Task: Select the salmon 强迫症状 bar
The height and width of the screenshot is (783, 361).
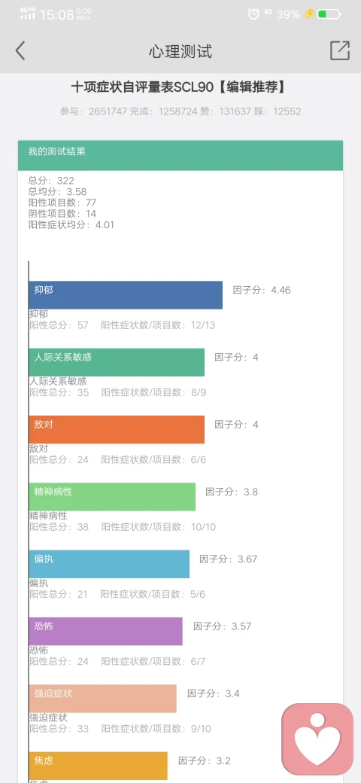Action: point(103,699)
